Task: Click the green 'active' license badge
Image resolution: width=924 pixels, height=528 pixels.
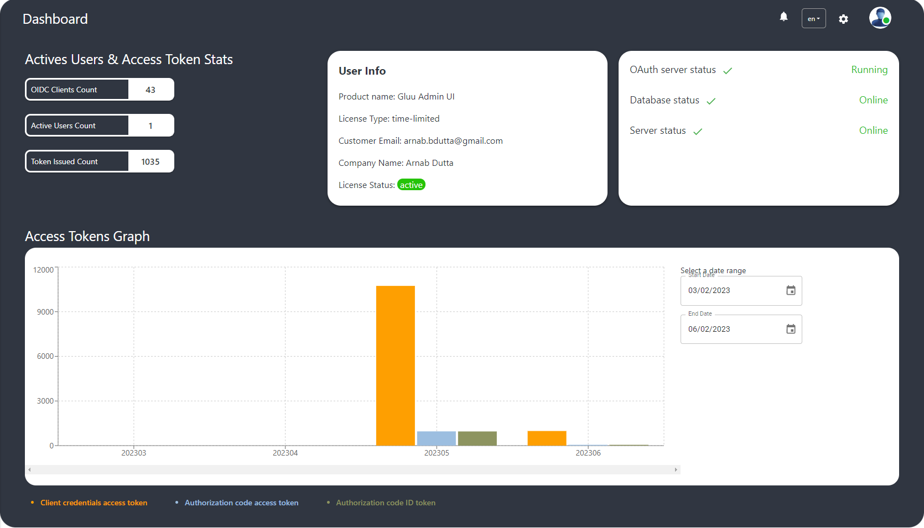Action: (x=411, y=185)
